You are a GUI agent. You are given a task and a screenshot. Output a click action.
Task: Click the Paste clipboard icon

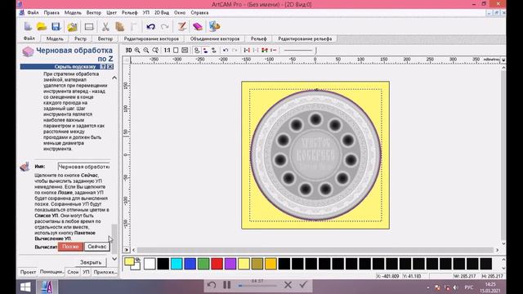[119, 27]
